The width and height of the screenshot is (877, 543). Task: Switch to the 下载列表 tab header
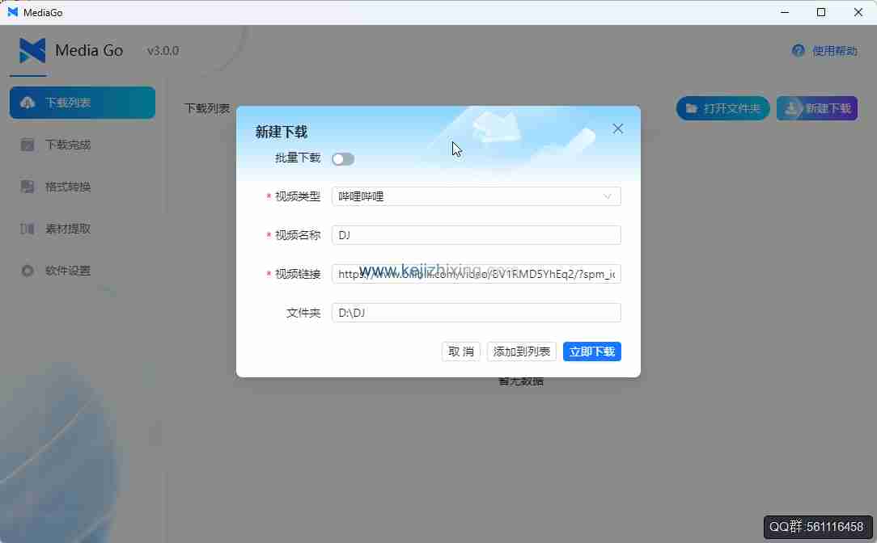tap(205, 107)
